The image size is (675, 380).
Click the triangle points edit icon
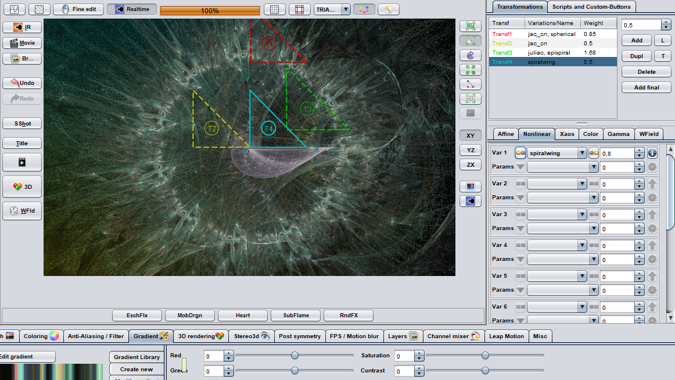point(471,84)
